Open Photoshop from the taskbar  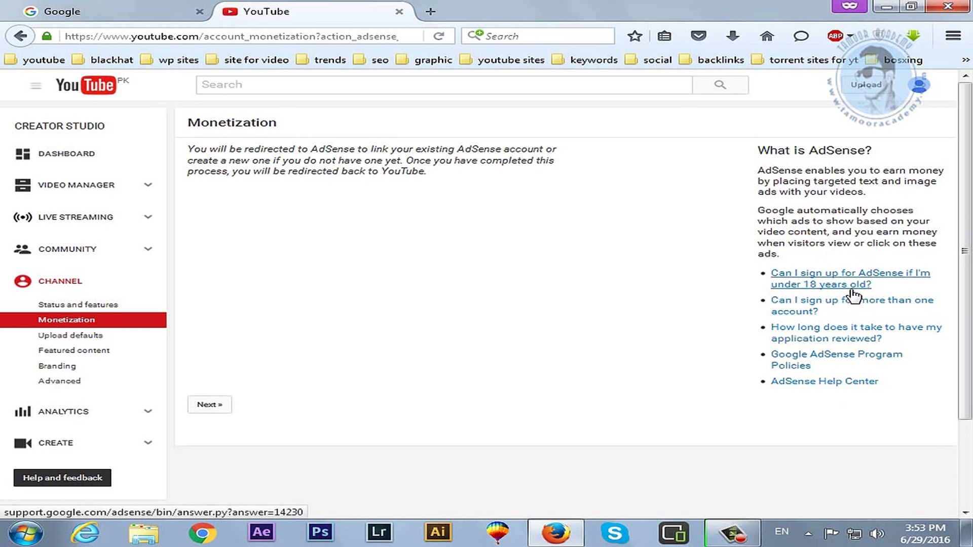coord(320,532)
